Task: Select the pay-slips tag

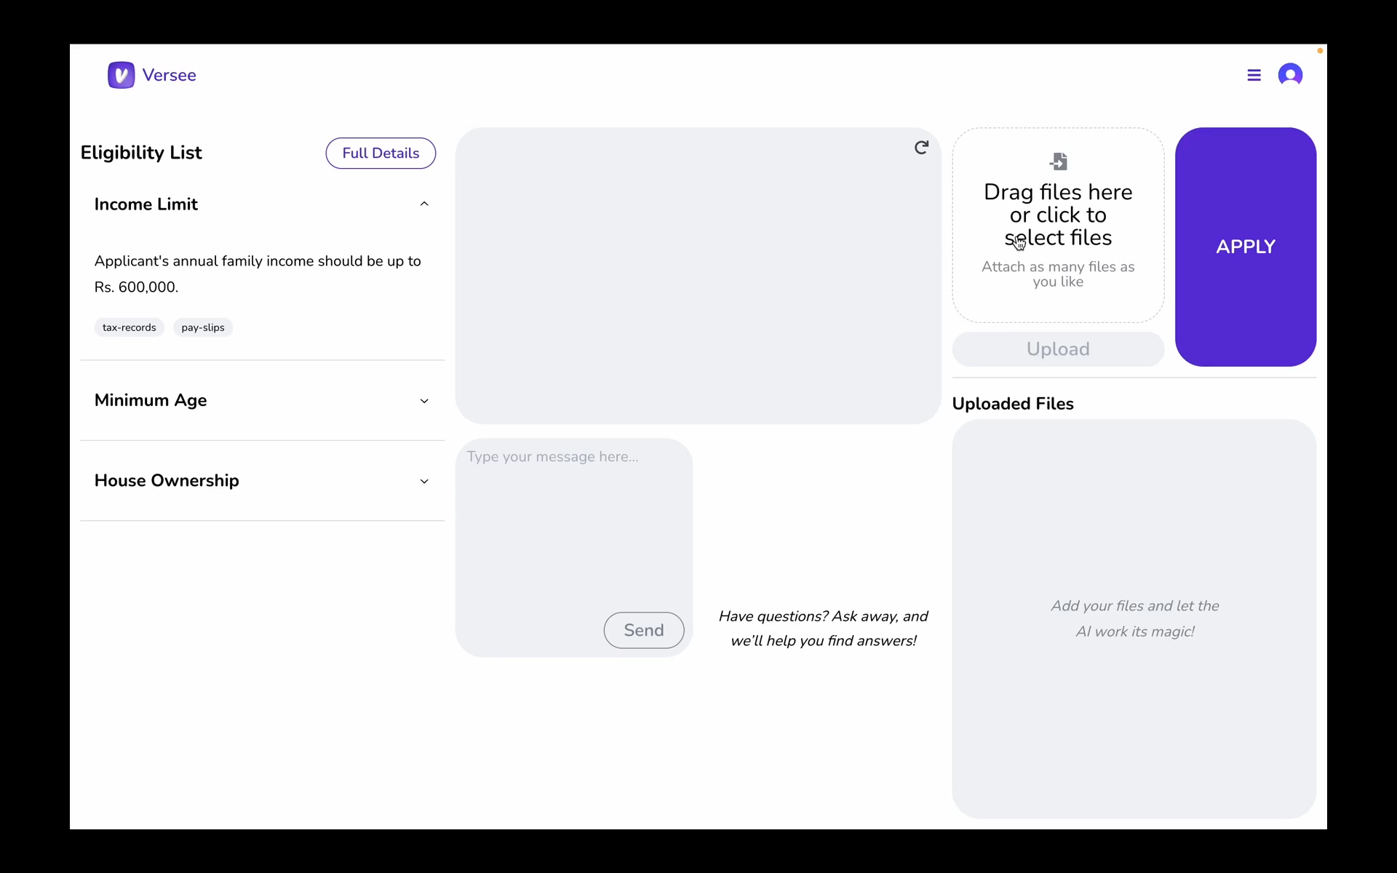Action: [203, 327]
